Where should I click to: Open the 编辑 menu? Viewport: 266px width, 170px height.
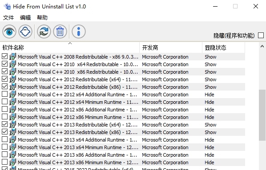25,17
